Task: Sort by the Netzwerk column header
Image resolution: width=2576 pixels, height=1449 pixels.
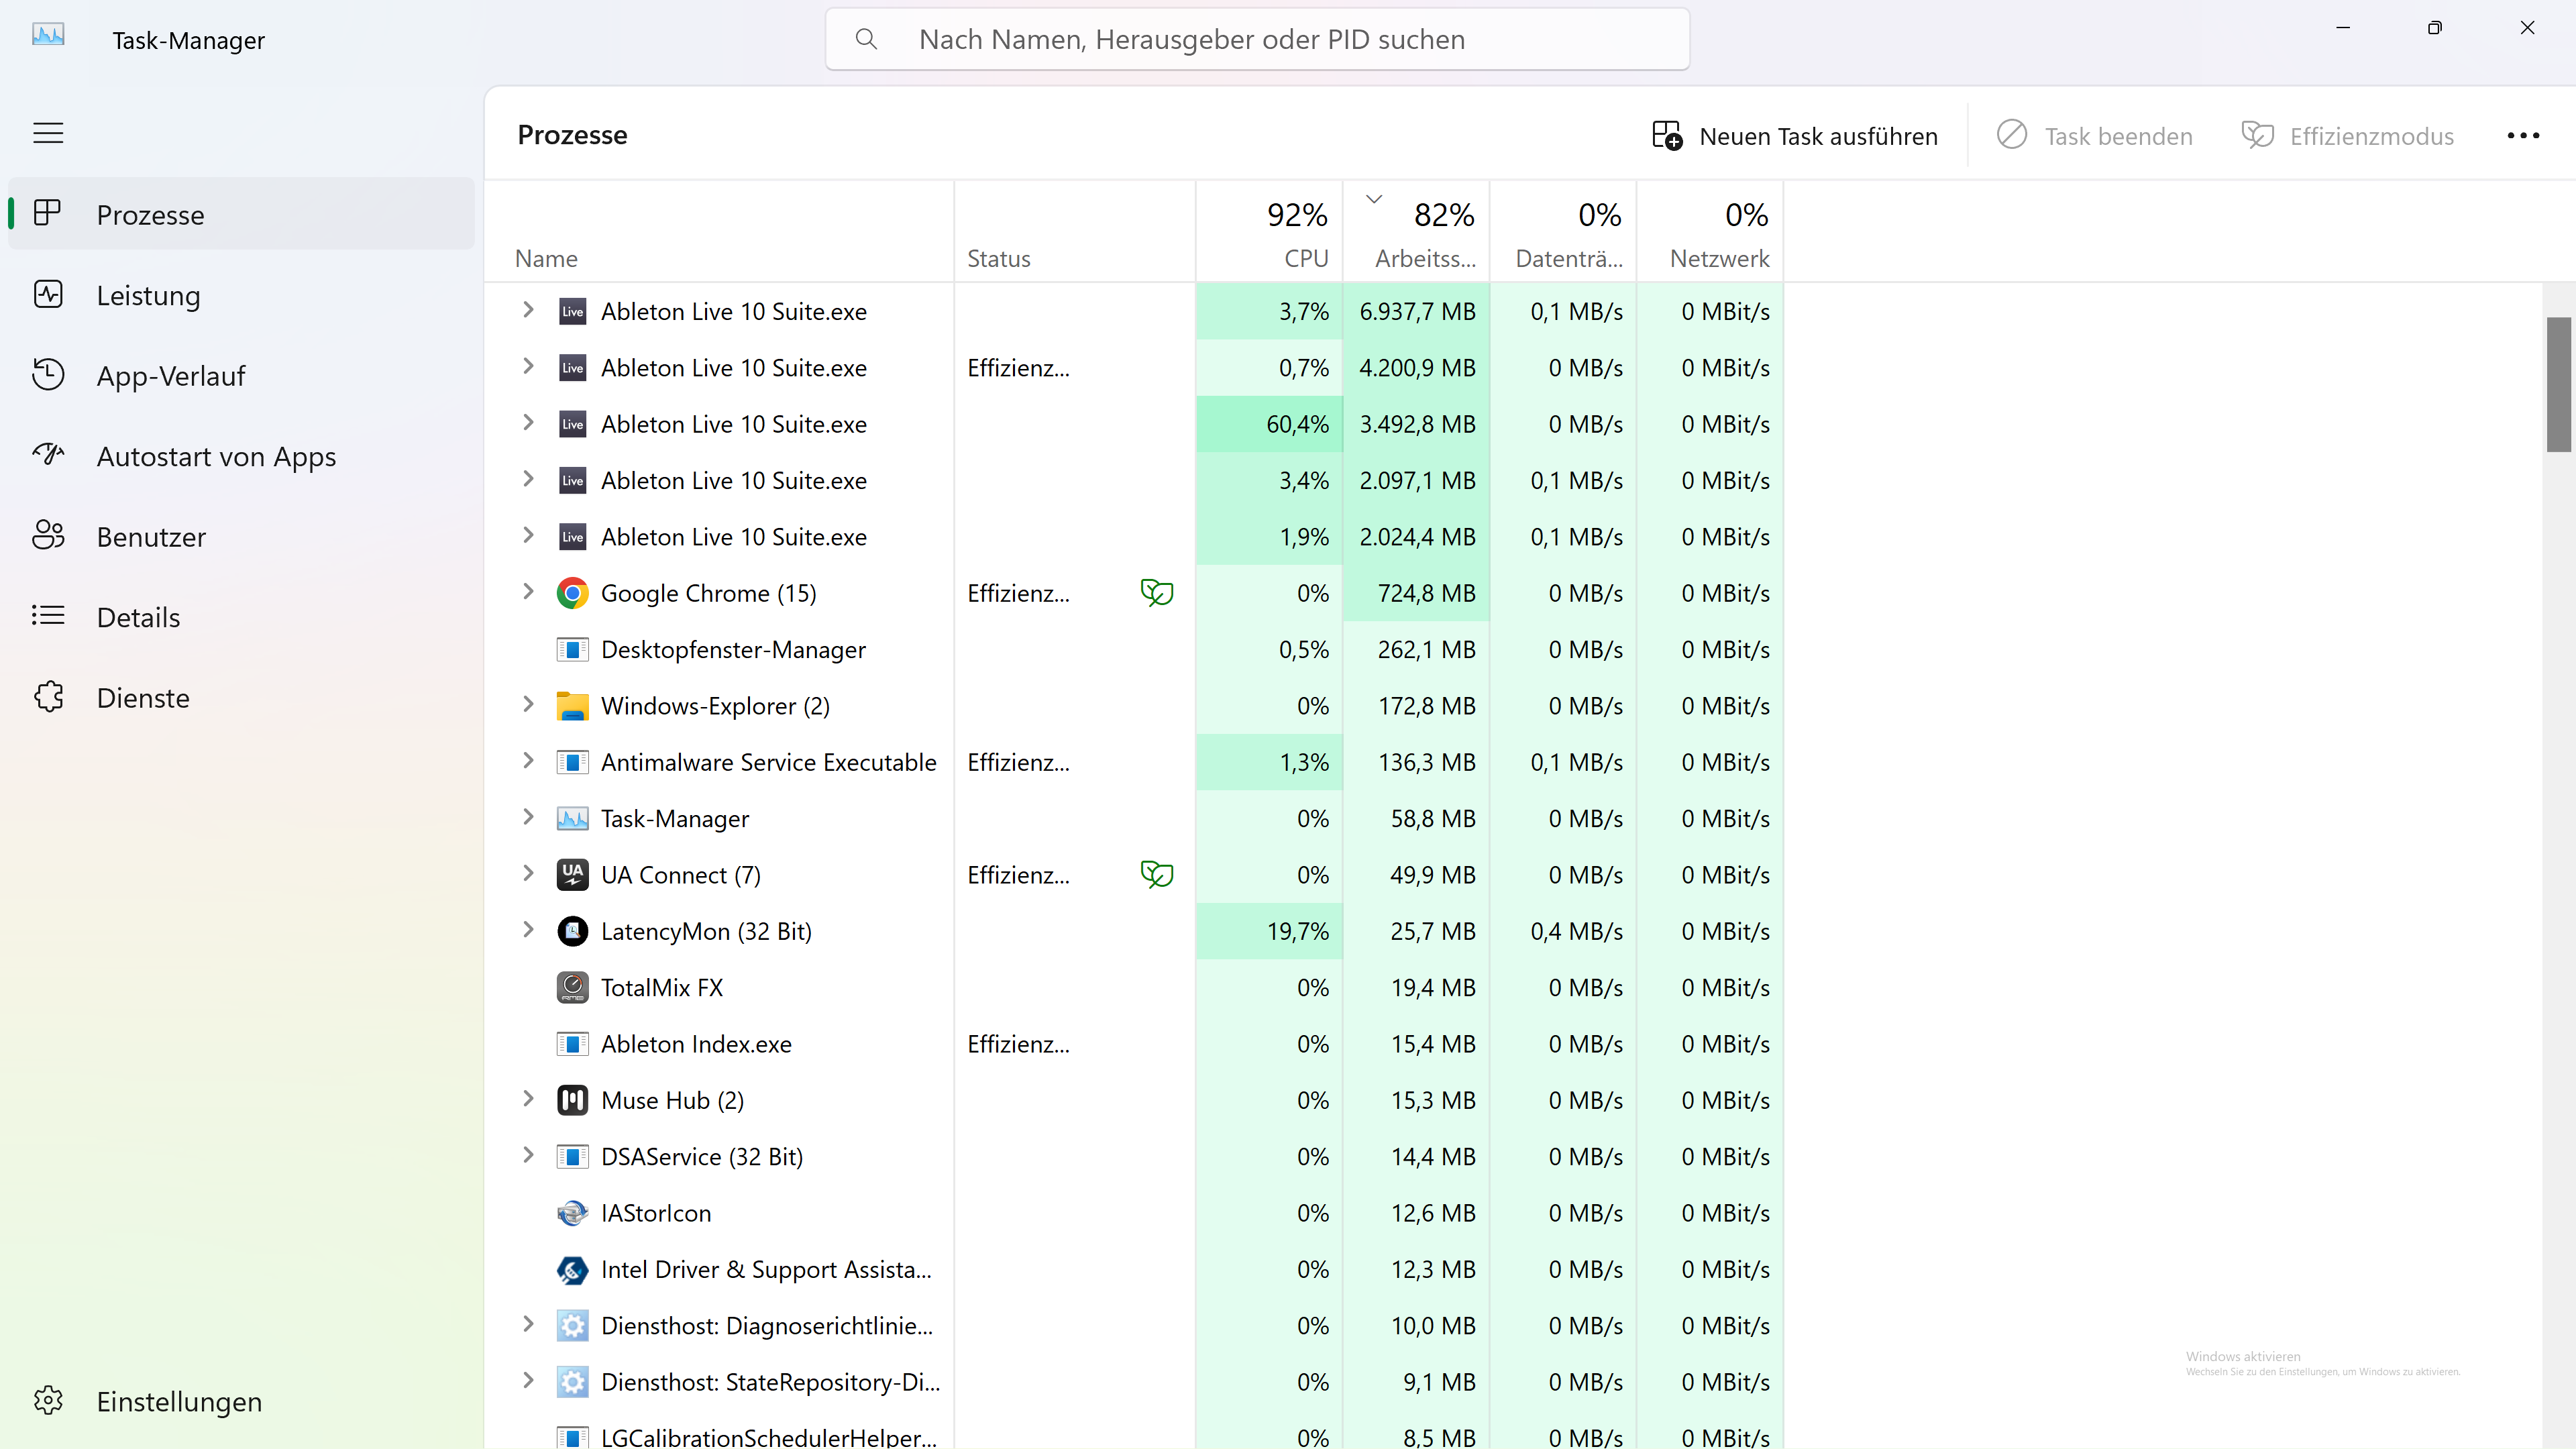Action: point(1710,232)
